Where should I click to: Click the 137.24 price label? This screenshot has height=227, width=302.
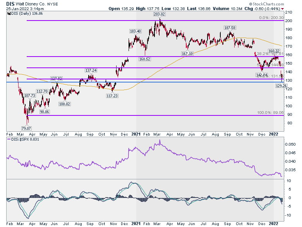pyautogui.click(x=91, y=71)
